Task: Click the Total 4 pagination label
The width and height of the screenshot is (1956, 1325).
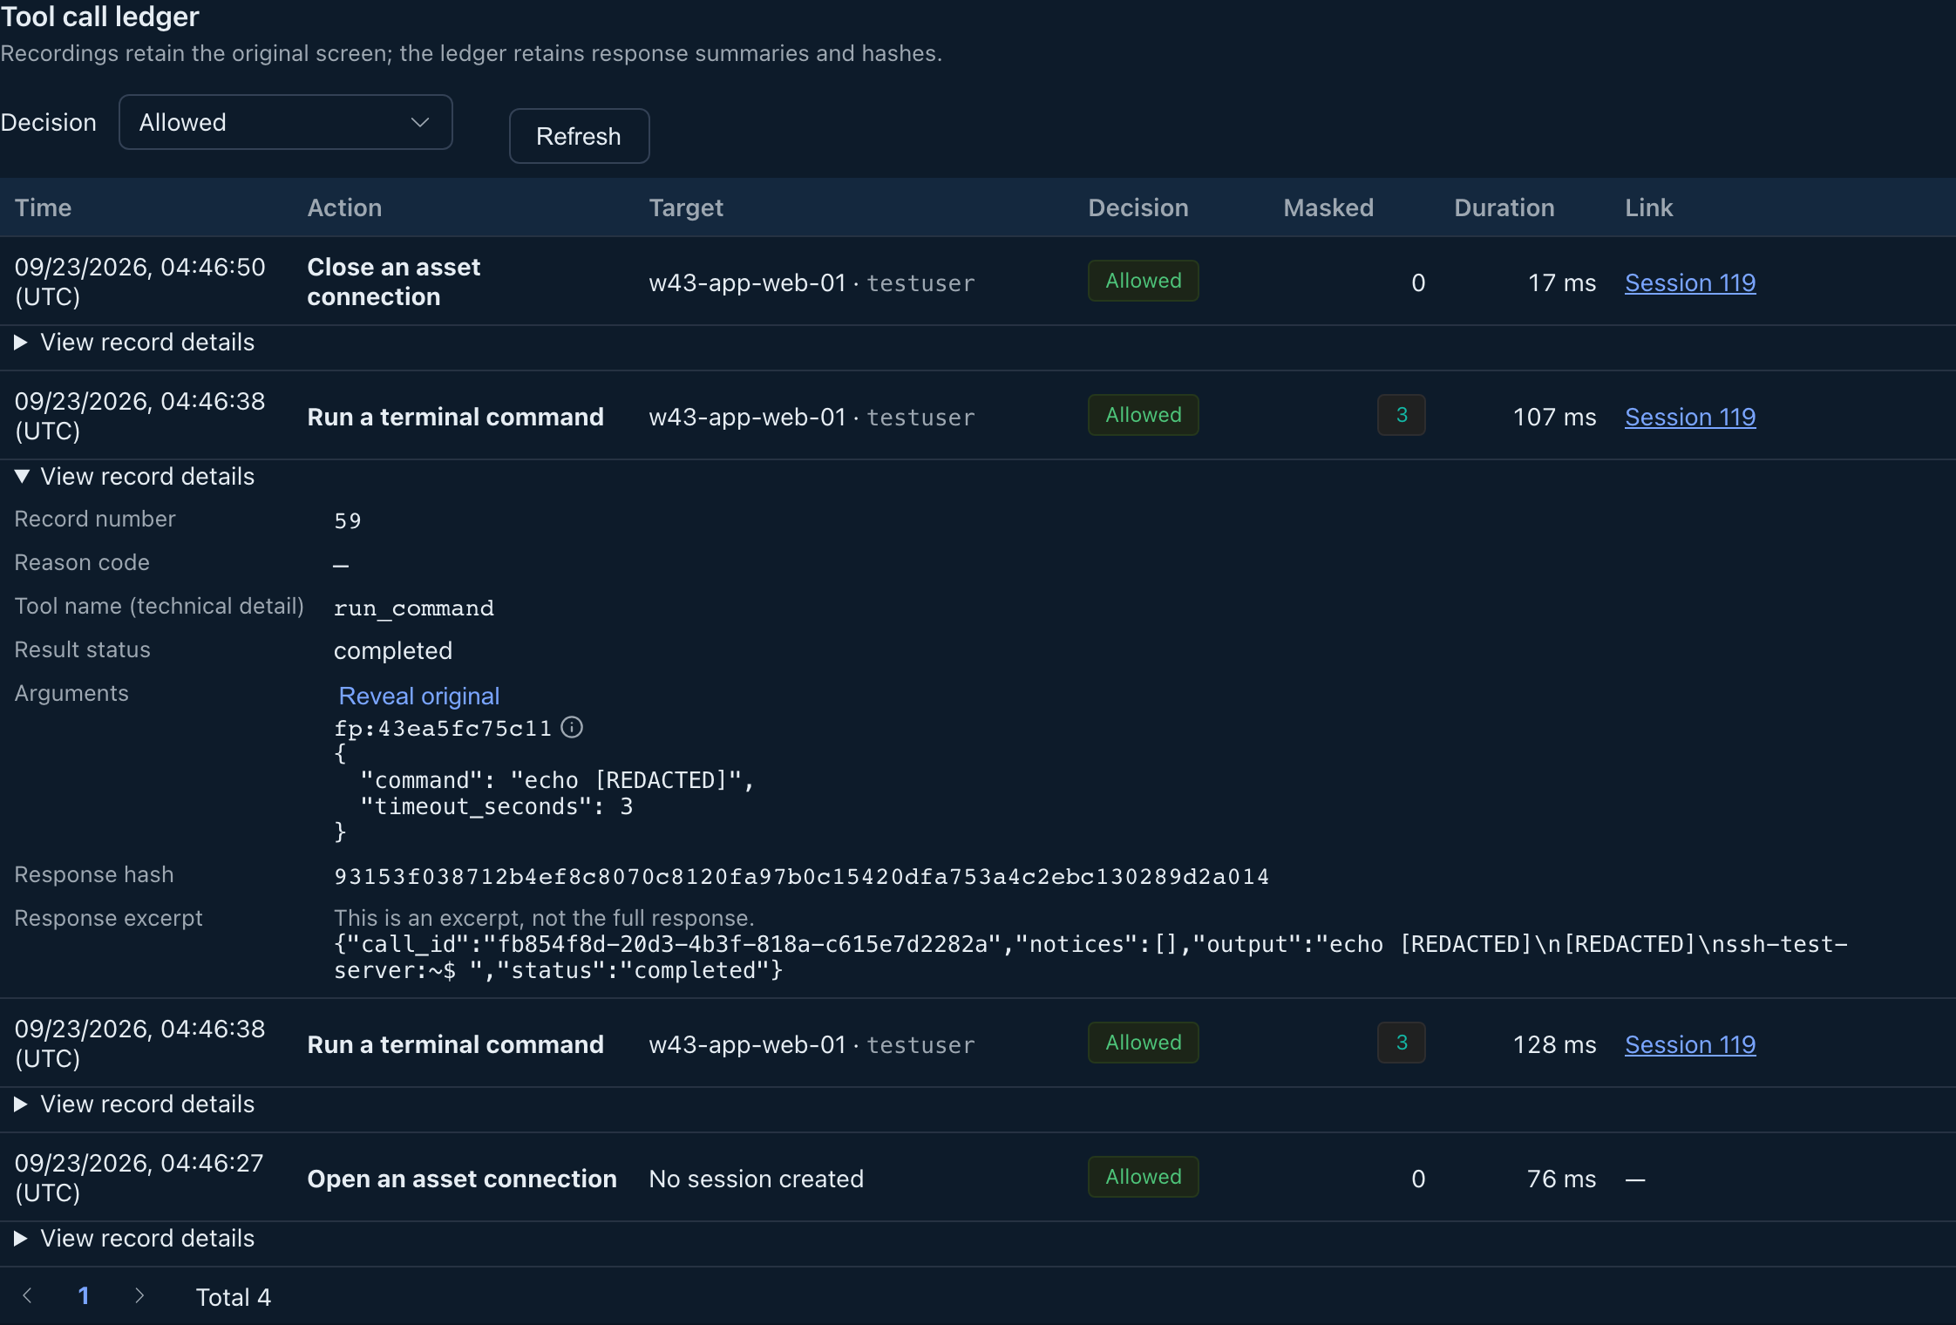Action: pos(234,1297)
